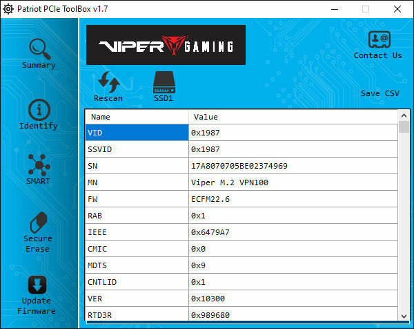The width and height of the screenshot is (414, 329).
Task: Select the ECFM22.6 firmware value
Action: click(293, 199)
